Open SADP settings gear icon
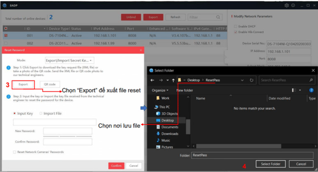This screenshot has width=318, height=172. click(x=287, y=5)
